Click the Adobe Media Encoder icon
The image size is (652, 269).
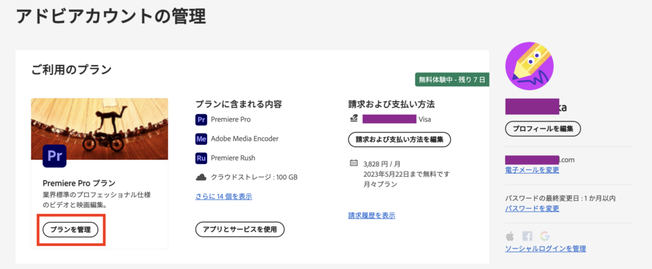tap(201, 139)
